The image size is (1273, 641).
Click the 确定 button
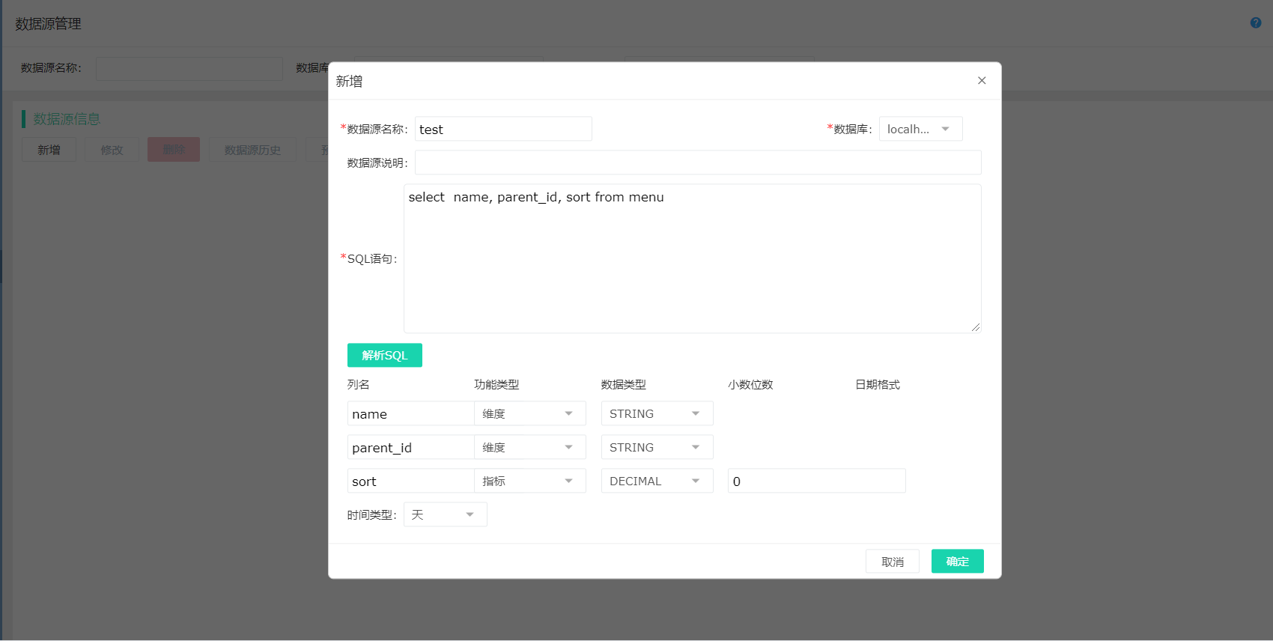pos(958,562)
